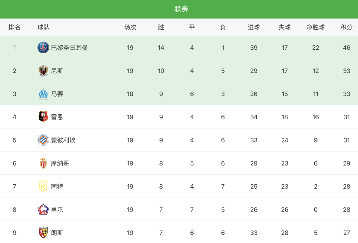
Task: Click the Nice club crest icon
Action: coord(43,71)
